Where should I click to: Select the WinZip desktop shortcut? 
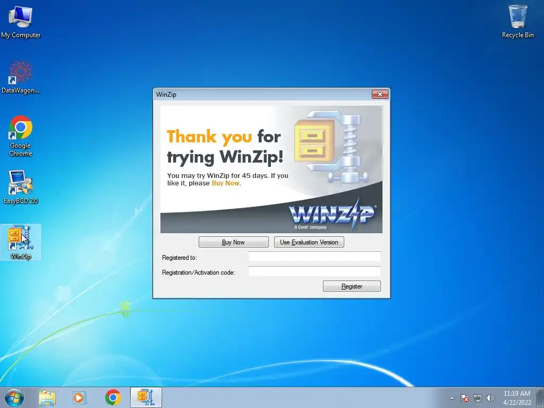[x=21, y=242]
